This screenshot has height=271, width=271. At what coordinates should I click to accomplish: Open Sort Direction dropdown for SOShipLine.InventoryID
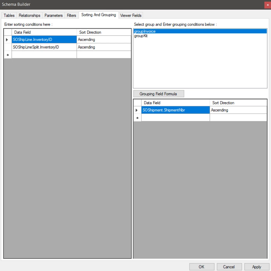click(103, 40)
